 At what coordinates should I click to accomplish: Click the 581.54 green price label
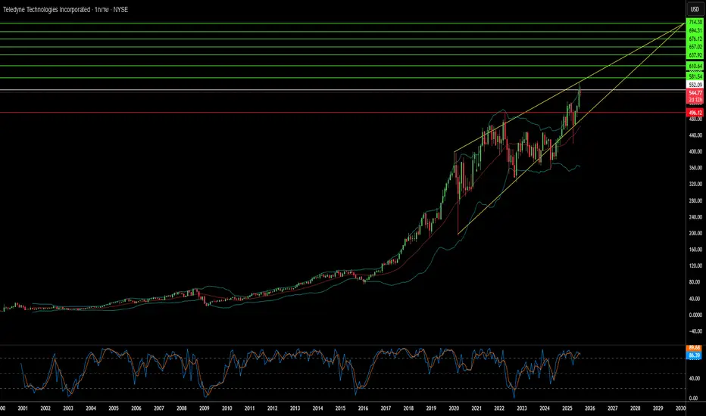pyautogui.click(x=695, y=77)
